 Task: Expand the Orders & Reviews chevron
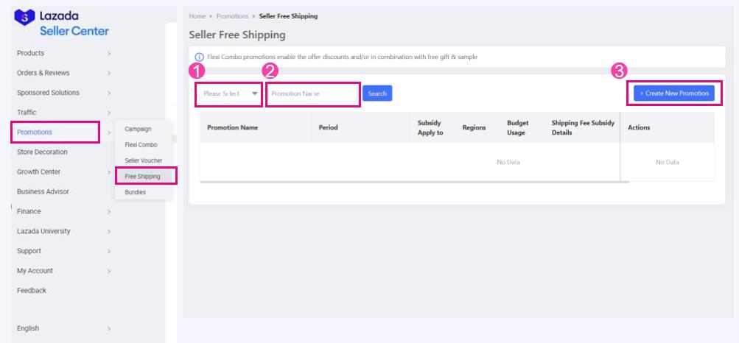click(108, 73)
